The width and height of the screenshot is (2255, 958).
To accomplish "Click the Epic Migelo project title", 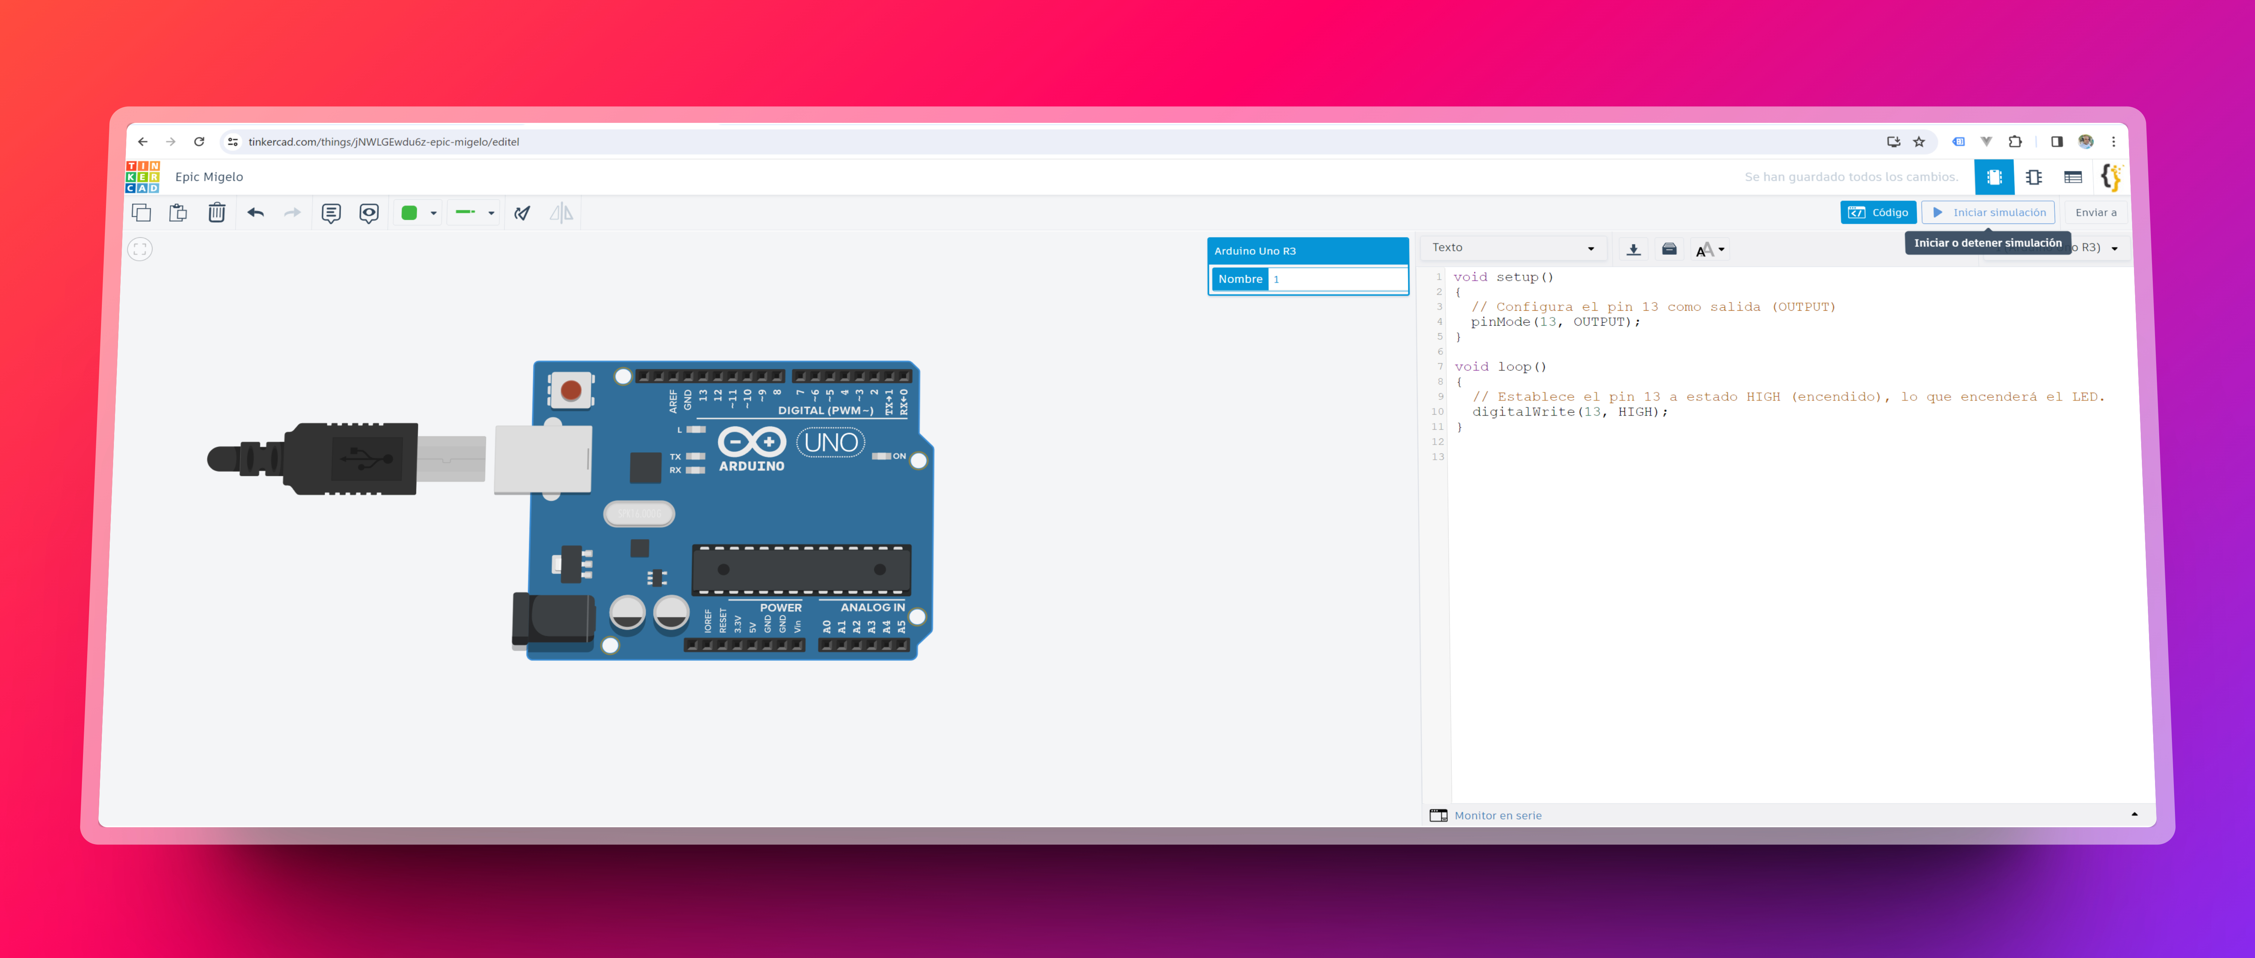I will click(x=209, y=177).
